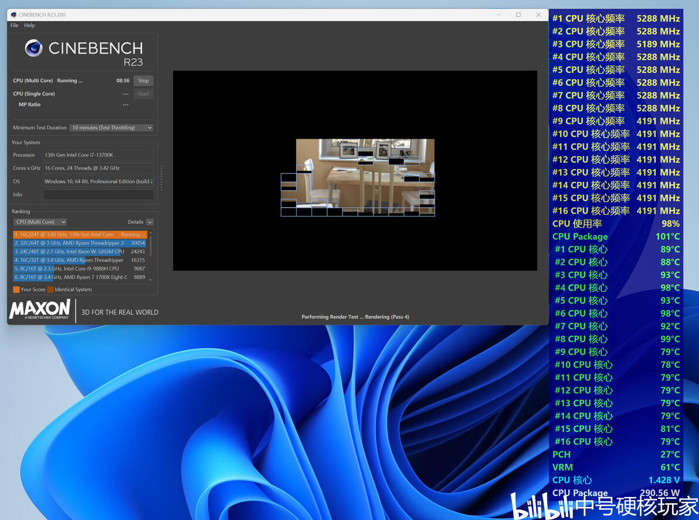
Task: Click the Identical System legend swatch
Action: tap(50, 290)
